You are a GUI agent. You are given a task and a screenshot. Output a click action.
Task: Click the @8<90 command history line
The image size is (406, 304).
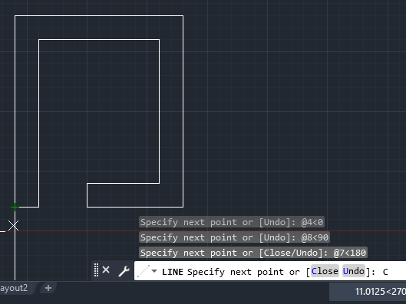[x=234, y=237]
